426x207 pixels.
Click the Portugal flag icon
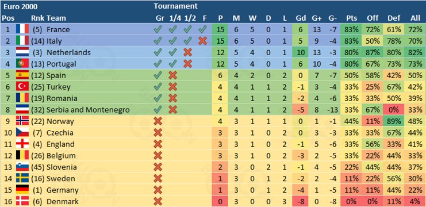[x=22, y=64]
